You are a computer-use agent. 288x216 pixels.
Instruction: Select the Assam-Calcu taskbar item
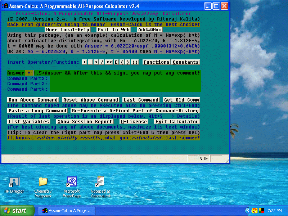click(67, 211)
